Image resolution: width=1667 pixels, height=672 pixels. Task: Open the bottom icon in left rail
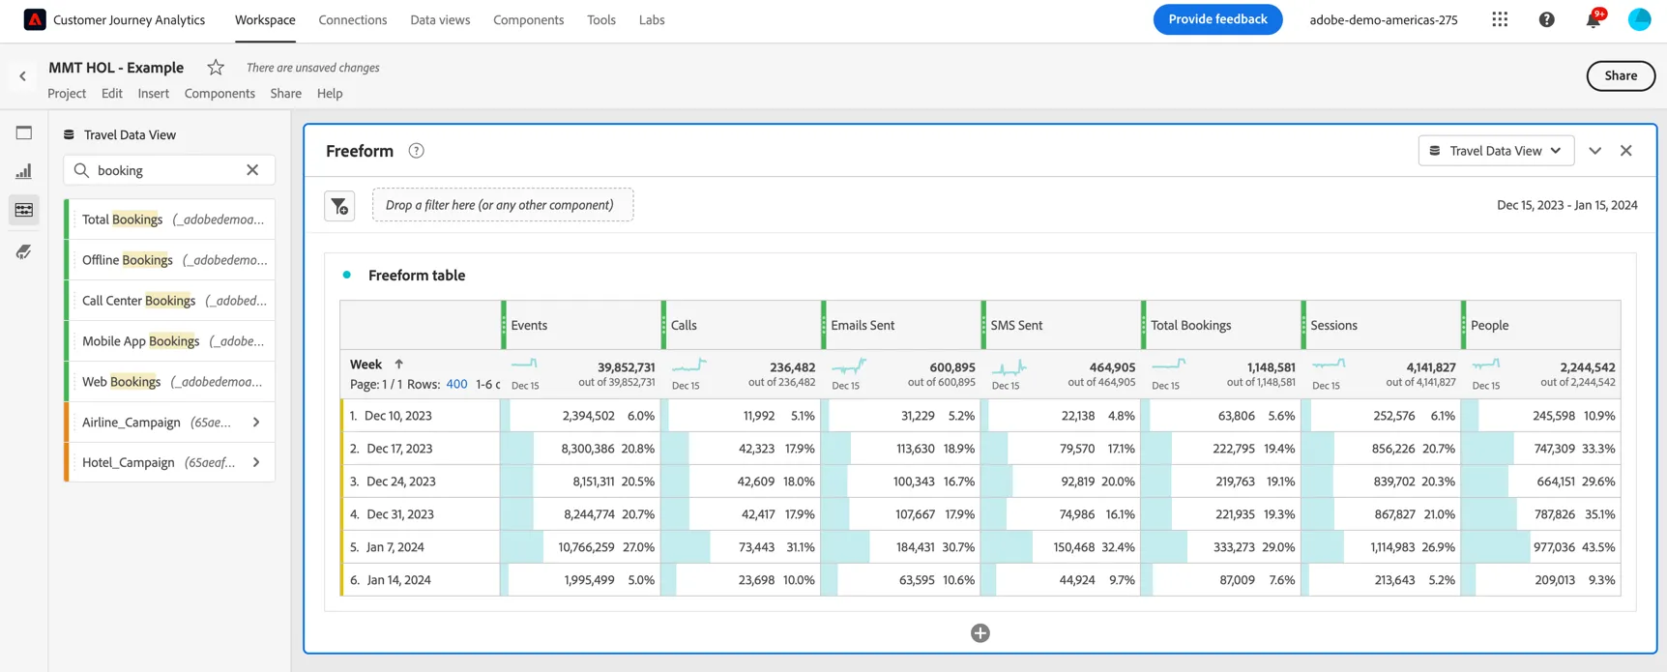coord(24,252)
